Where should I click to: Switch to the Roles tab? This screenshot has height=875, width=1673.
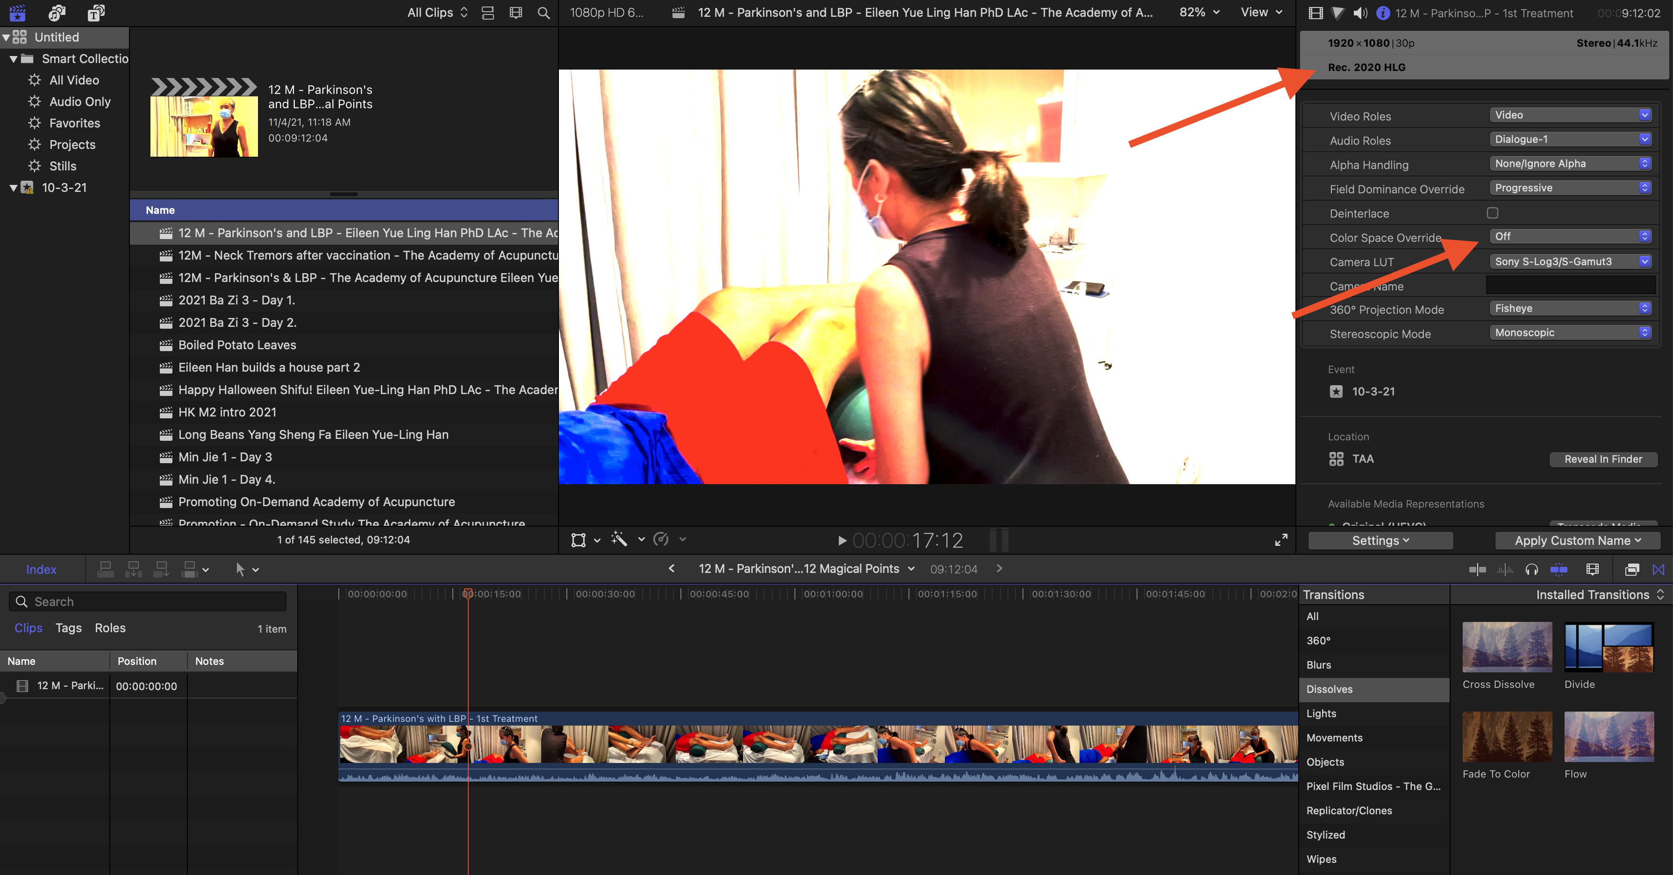(x=110, y=628)
